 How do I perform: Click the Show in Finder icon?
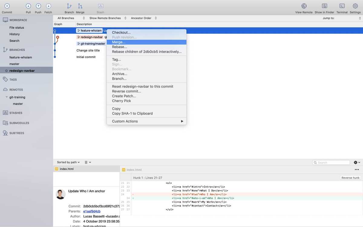point(324,6)
